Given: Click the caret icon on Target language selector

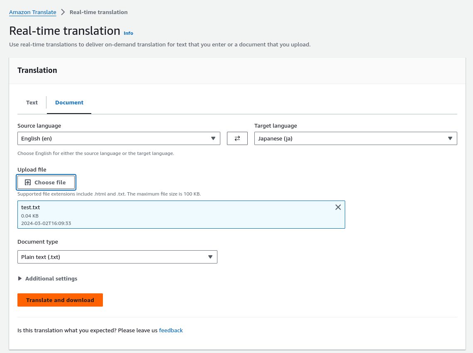Looking at the screenshot, I should coord(450,138).
